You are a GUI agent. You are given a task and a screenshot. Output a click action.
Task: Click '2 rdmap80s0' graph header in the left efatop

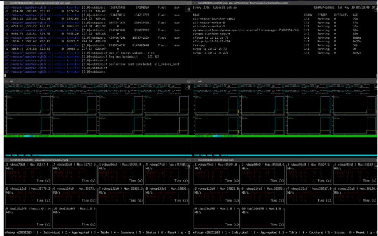[x=62, y=165]
